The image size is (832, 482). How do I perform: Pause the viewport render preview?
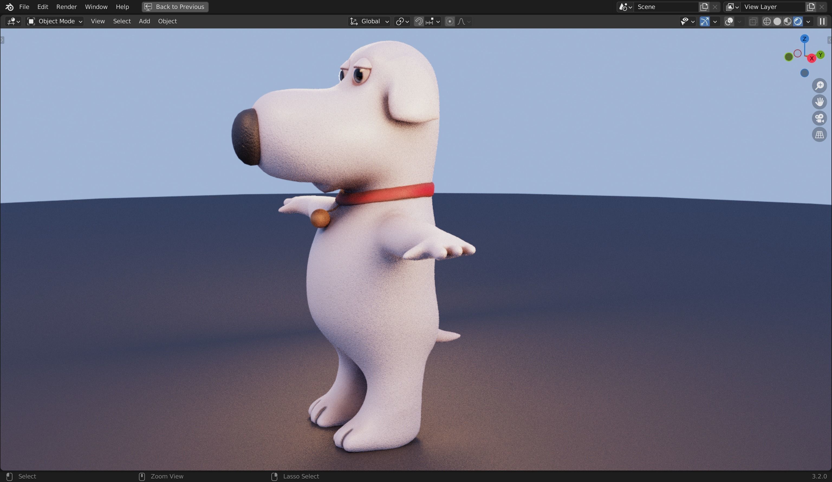(822, 21)
